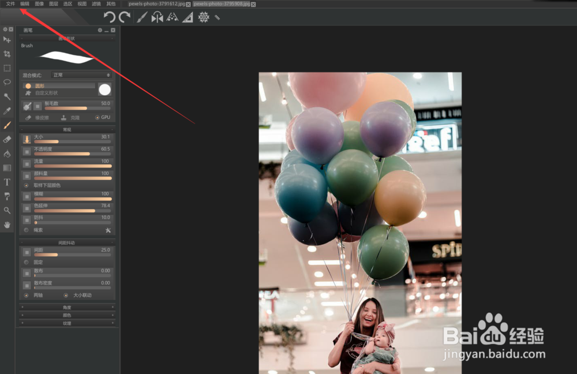Open the 编辑 menu
Image resolution: width=577 pixels, height=374 pixels.
[x=25, y=3]
